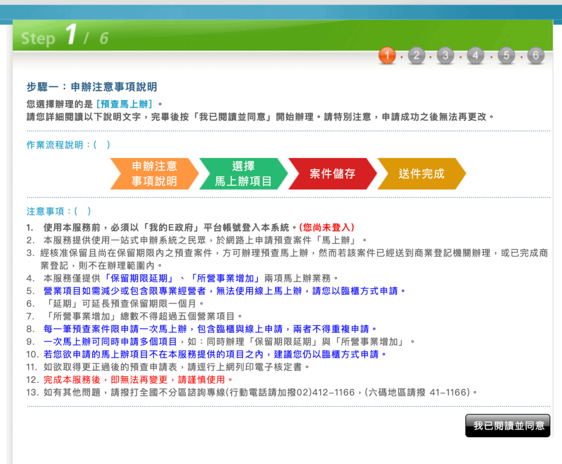Click the [預查馬上辦] blue link text
The height and width of the screenshot is (464, 562).
tap(125, 104)
